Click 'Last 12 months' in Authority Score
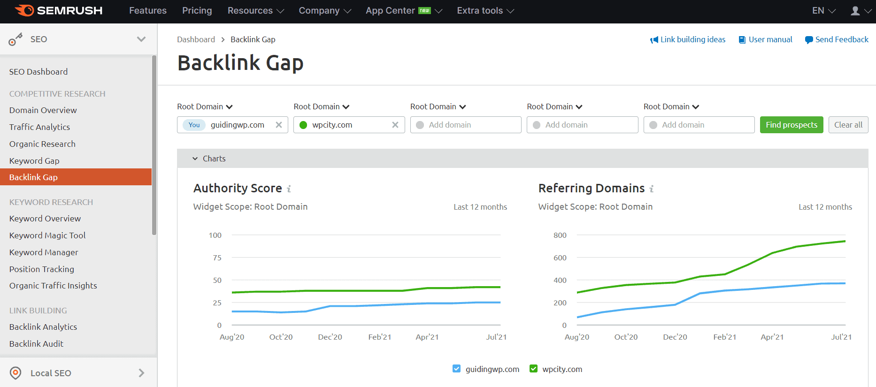The image size is (876, 387). [x=480, y=207]
